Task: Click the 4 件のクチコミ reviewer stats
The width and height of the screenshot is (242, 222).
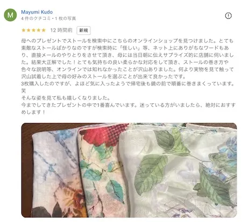Action: click(x=35, y=18)
